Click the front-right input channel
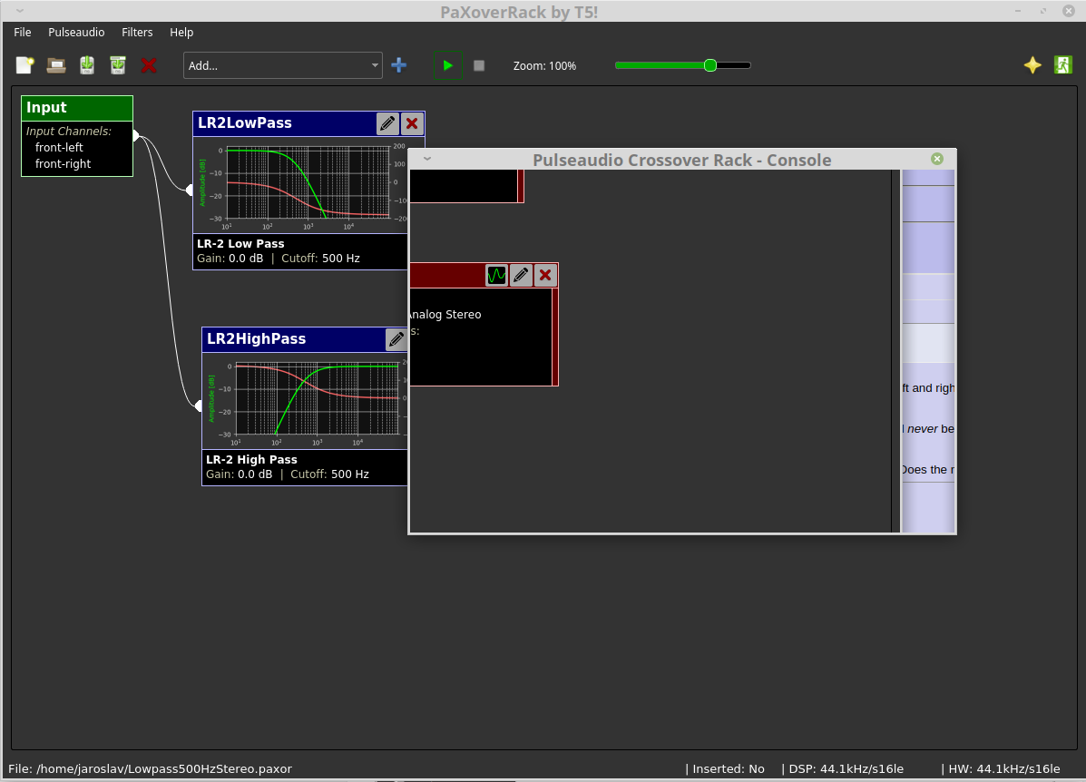 [x=63, y=164]
